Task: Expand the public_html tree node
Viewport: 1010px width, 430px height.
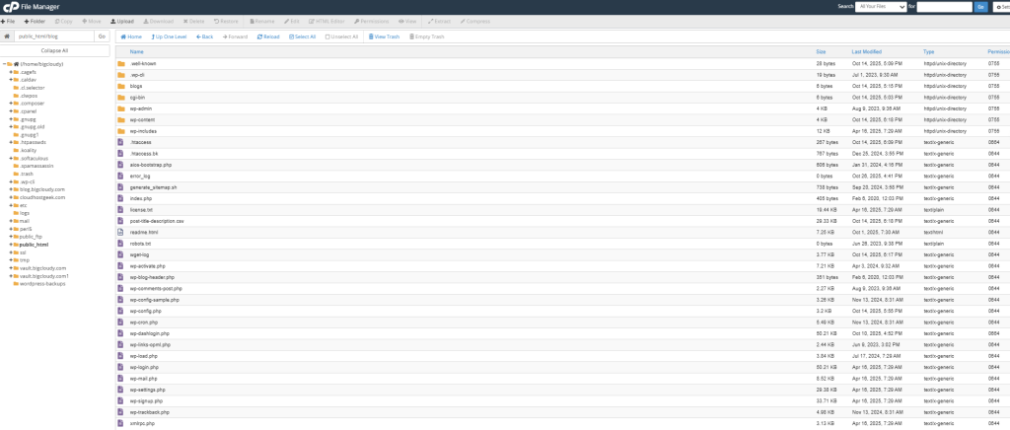Action: 10,244
